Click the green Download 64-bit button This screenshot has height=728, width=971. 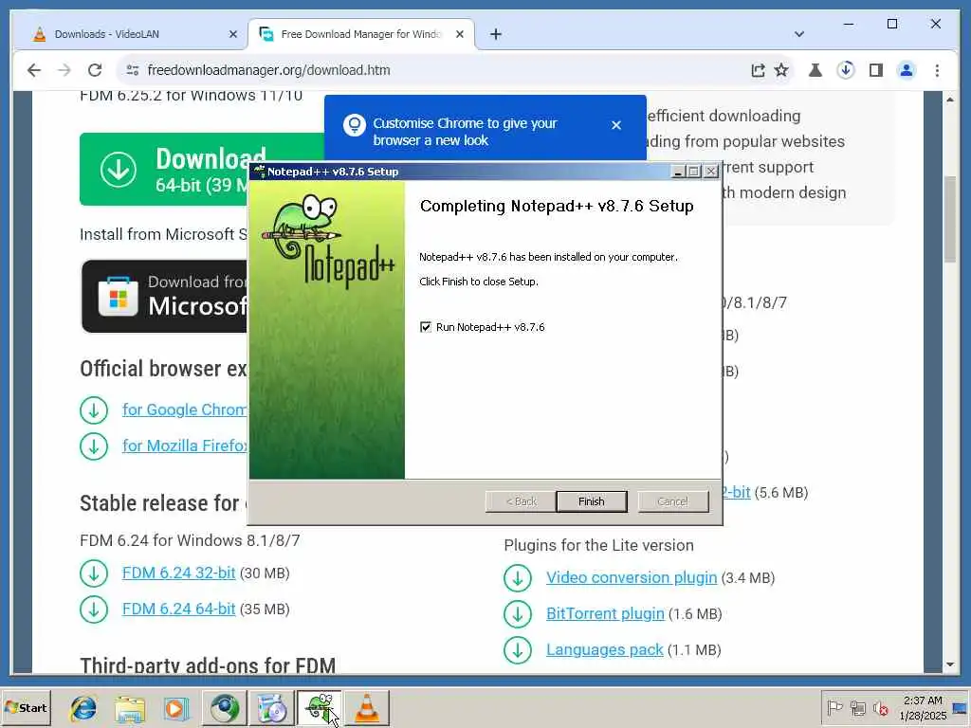coord(164,169)
